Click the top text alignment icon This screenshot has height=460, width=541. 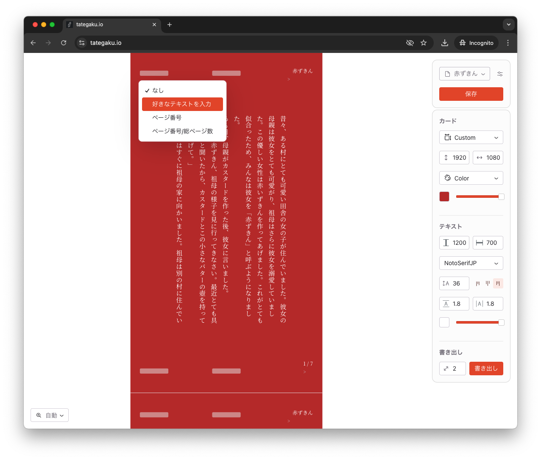tap(478, 283)
